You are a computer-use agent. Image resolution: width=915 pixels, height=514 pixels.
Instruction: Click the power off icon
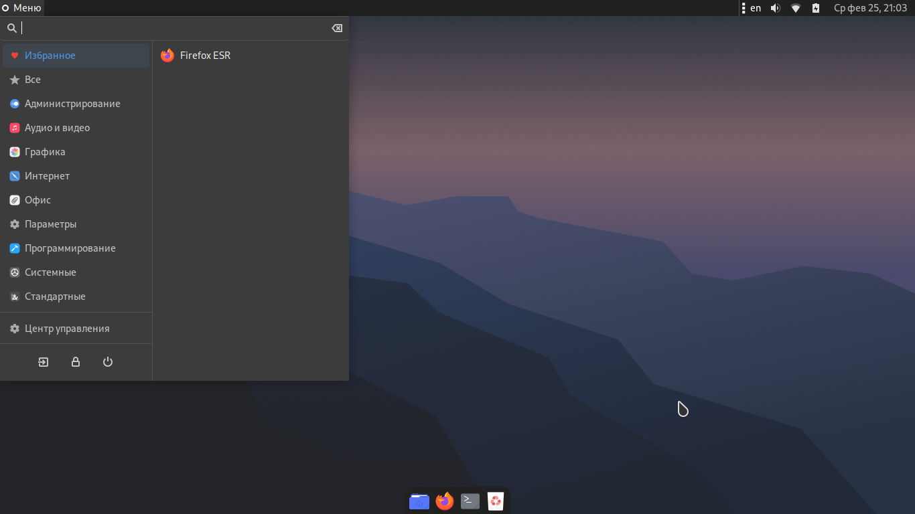(x=108, y=362)
